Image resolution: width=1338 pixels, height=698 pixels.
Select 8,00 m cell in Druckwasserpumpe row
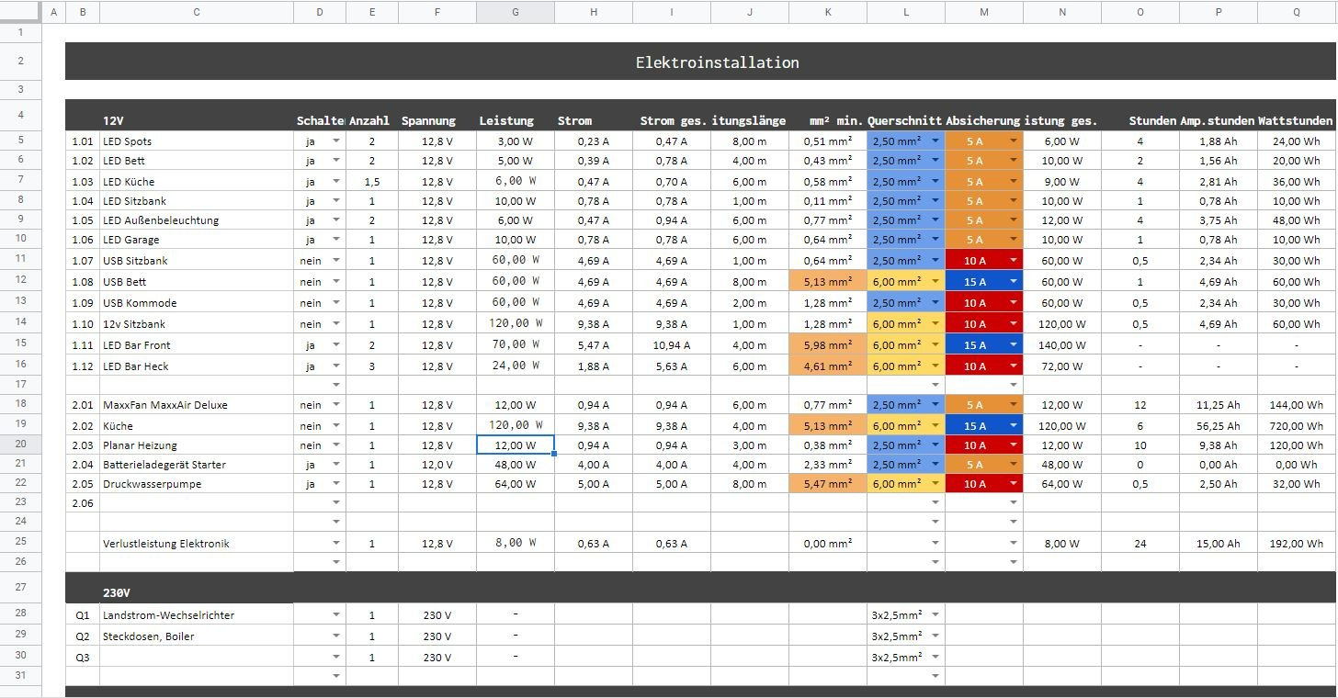point(750,484)
